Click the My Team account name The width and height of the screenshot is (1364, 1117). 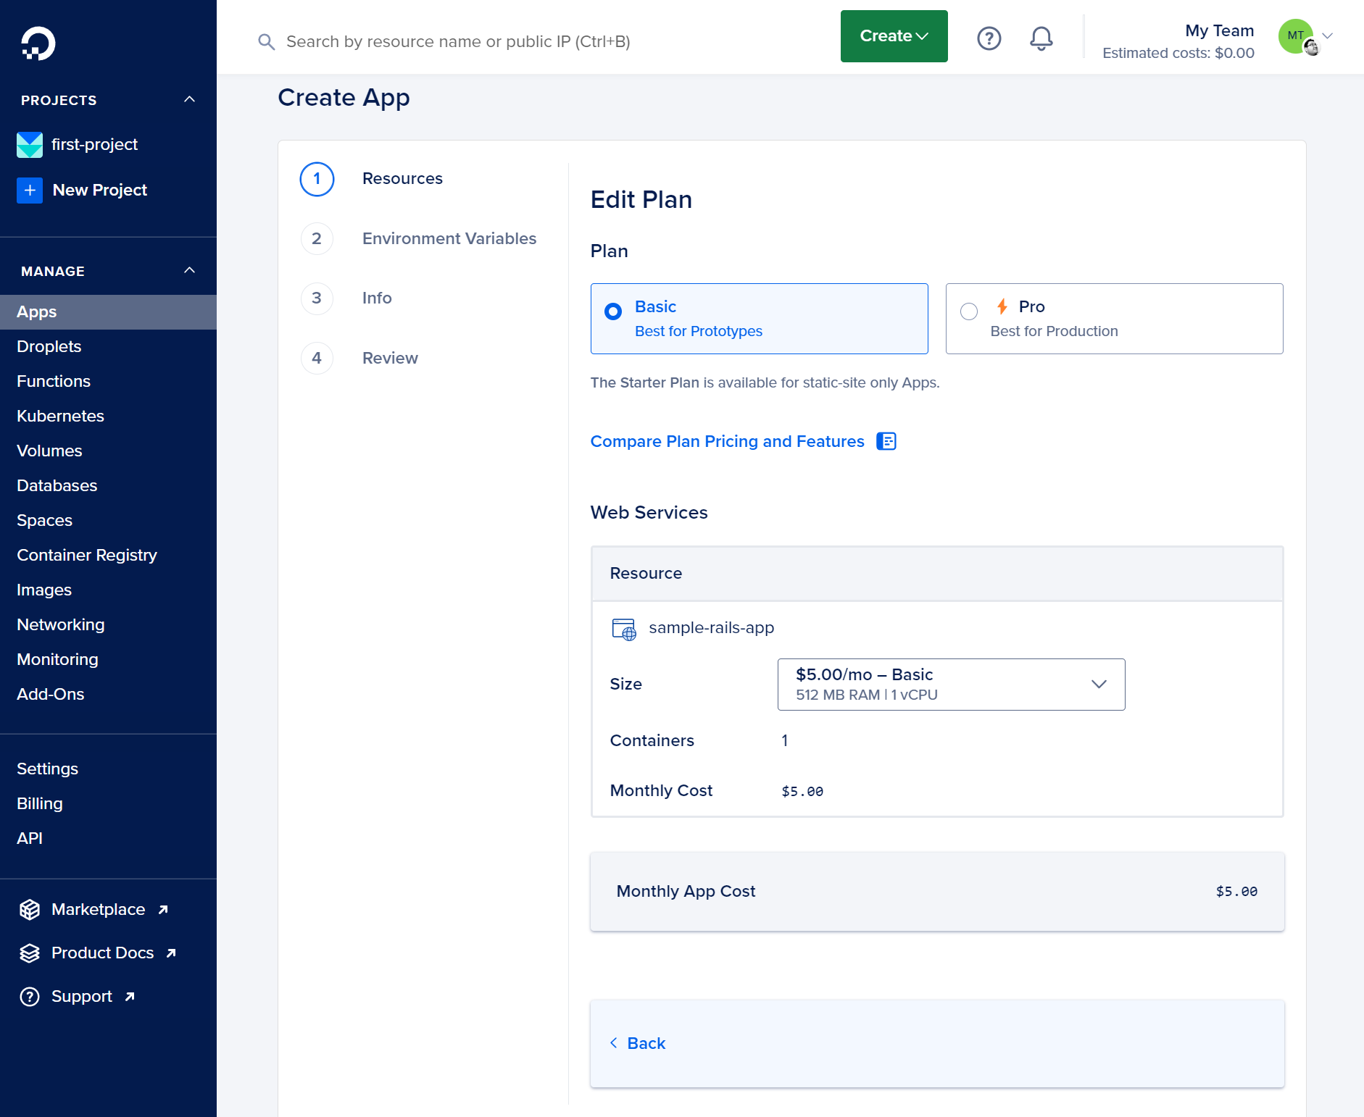click(x=1219, y=31)
